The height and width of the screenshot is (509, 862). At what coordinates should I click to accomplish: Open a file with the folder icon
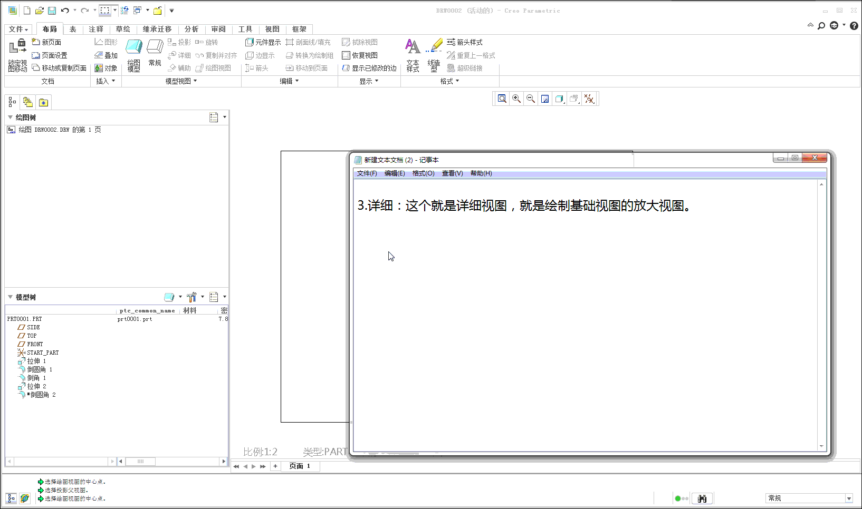(x=39, y=11)
